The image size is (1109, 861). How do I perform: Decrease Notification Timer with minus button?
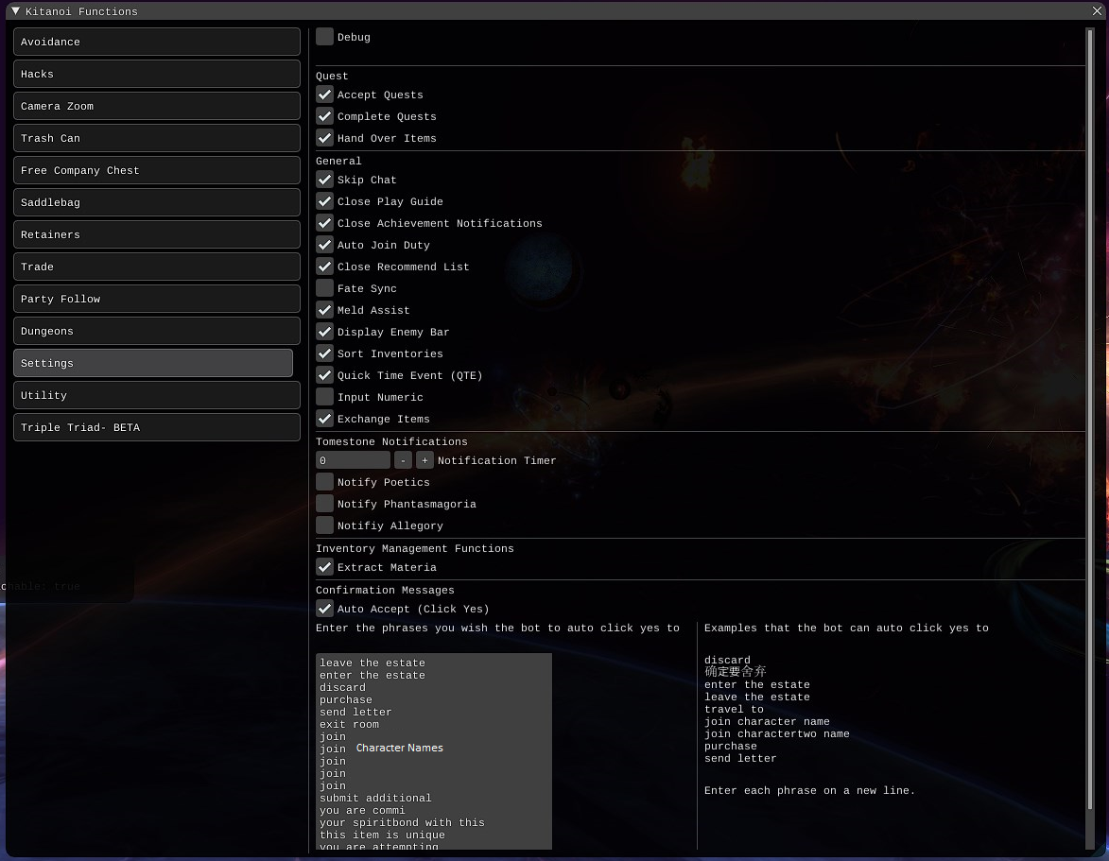coord(403,460)
